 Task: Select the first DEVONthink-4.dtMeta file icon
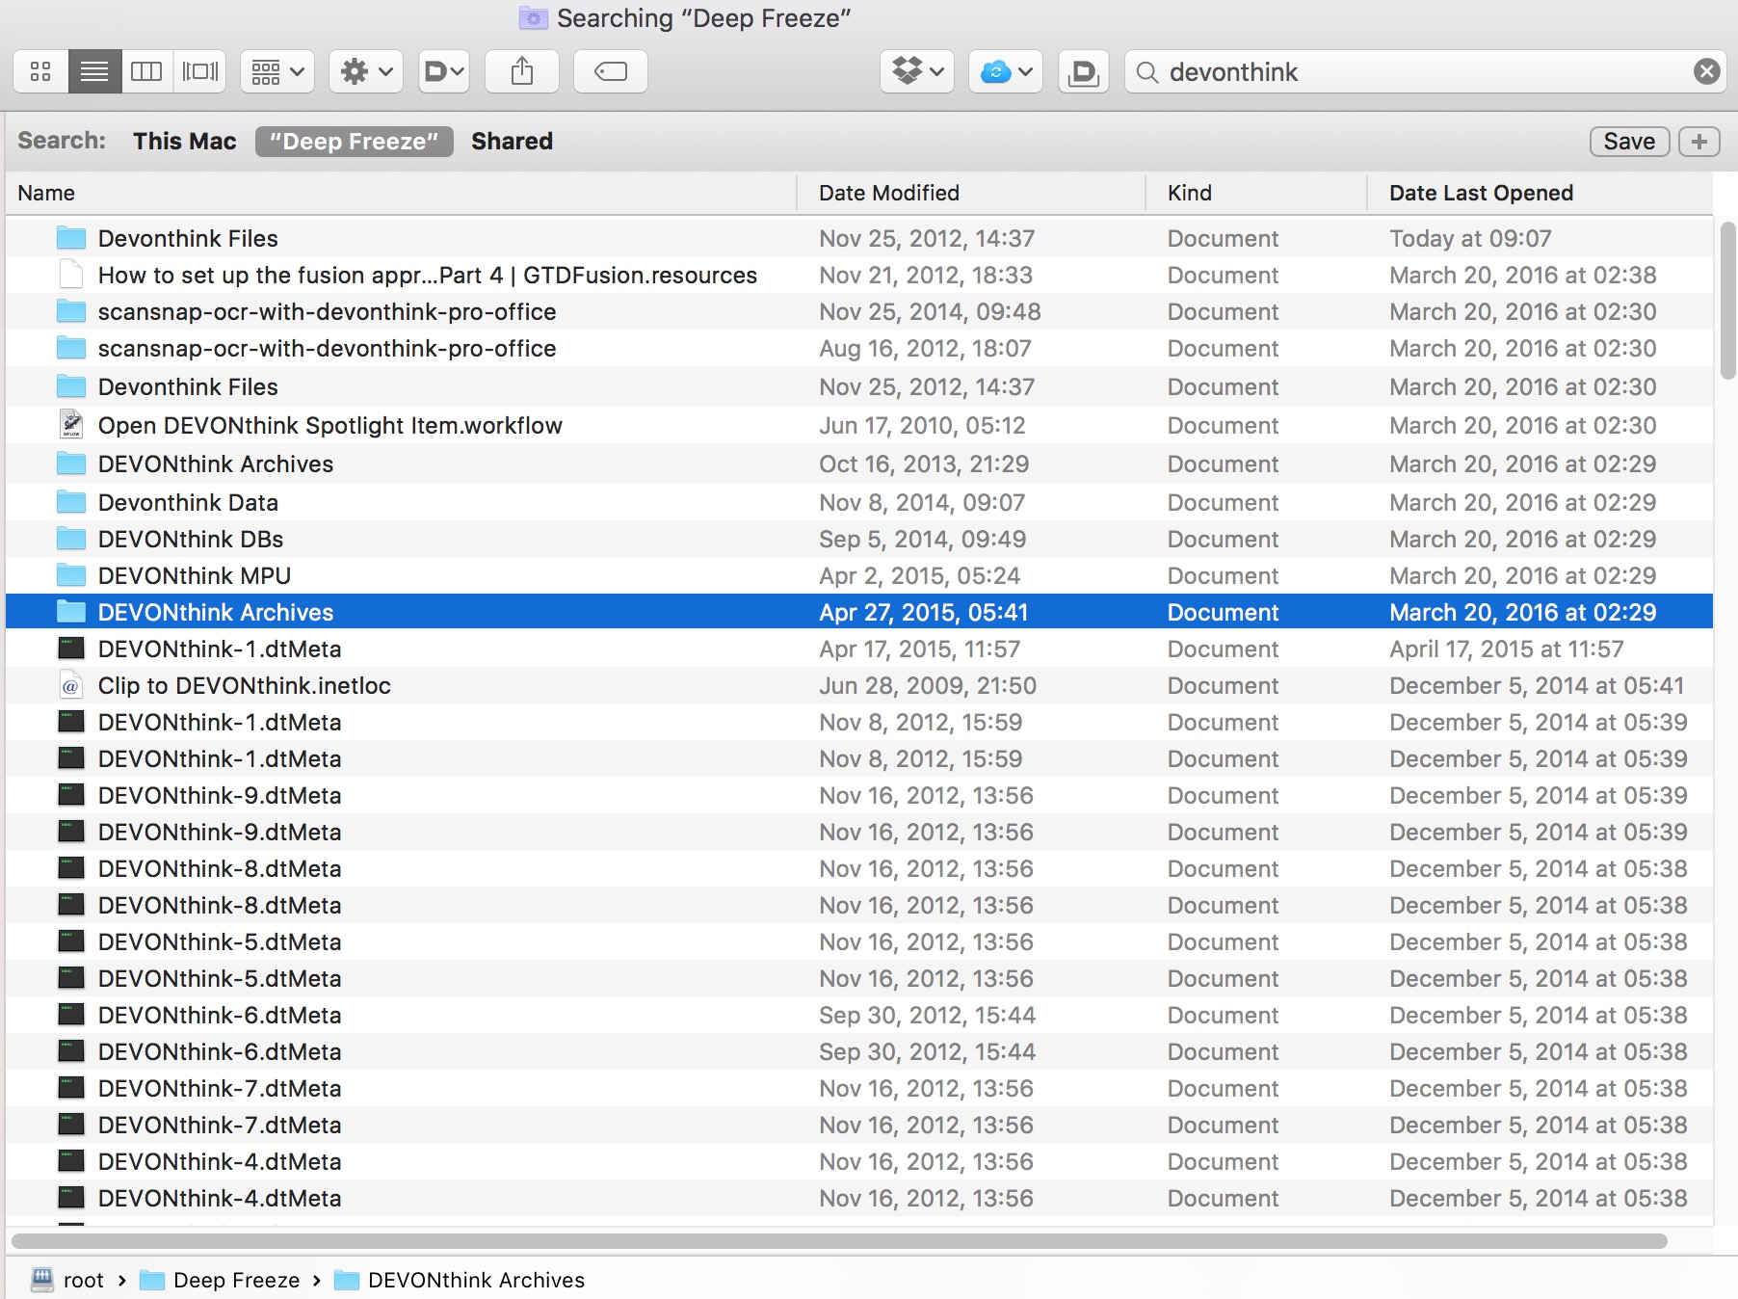pos(71,1161)
